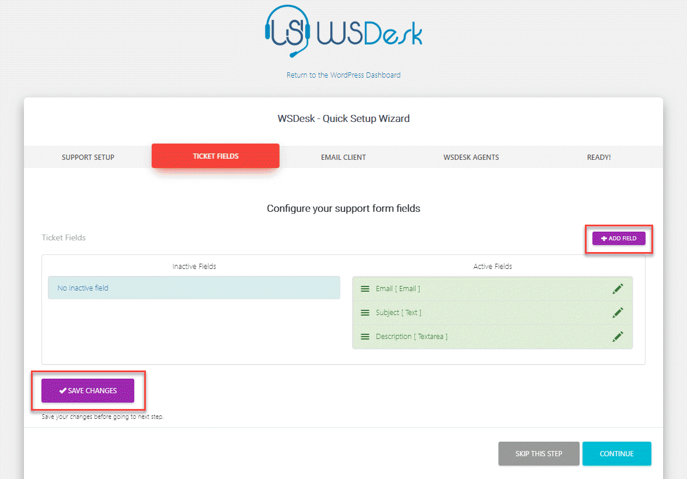Screen dimensions: 687x479
Task: Edit the Subject field pencil icon
Action: tap(618, 313)
